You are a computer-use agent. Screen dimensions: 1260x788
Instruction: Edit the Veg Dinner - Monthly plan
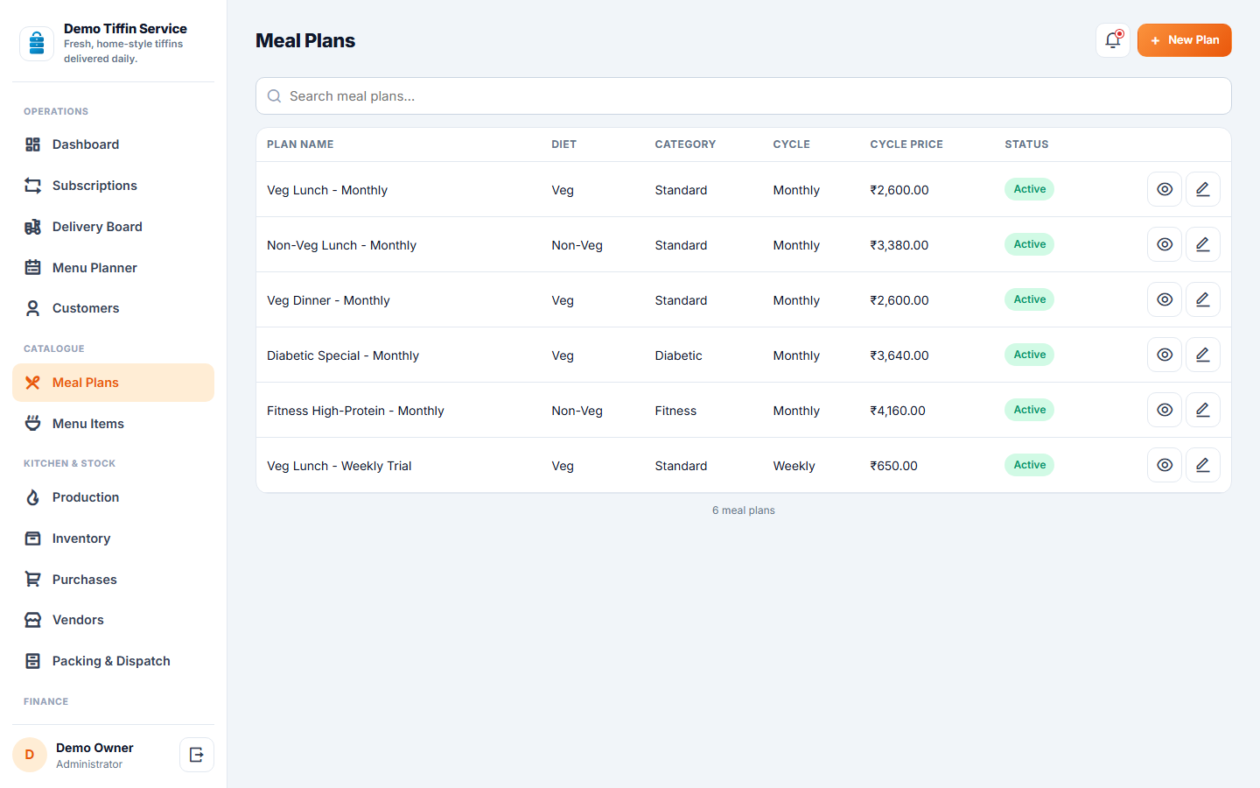click(x=1203, y=299)
